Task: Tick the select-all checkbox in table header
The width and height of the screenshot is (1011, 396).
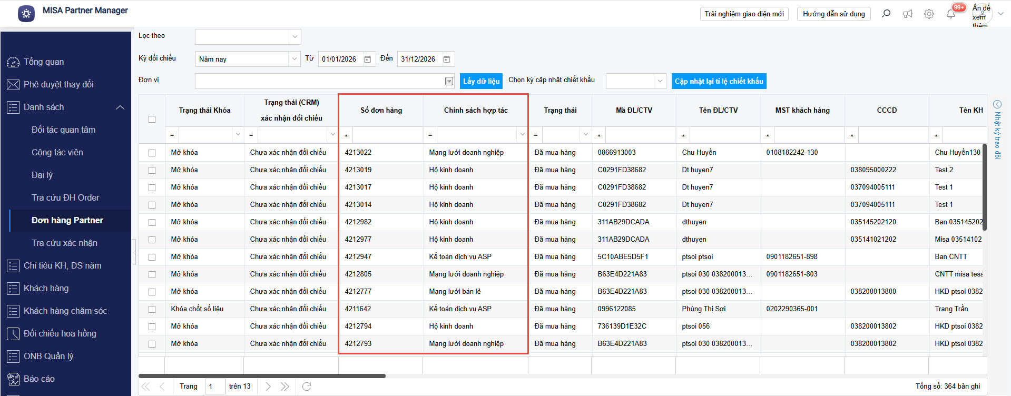Action: click(x=152, y=119)
